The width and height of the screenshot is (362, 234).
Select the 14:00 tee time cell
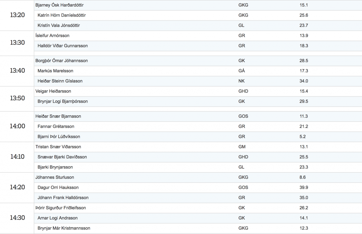tap(17, 126)
